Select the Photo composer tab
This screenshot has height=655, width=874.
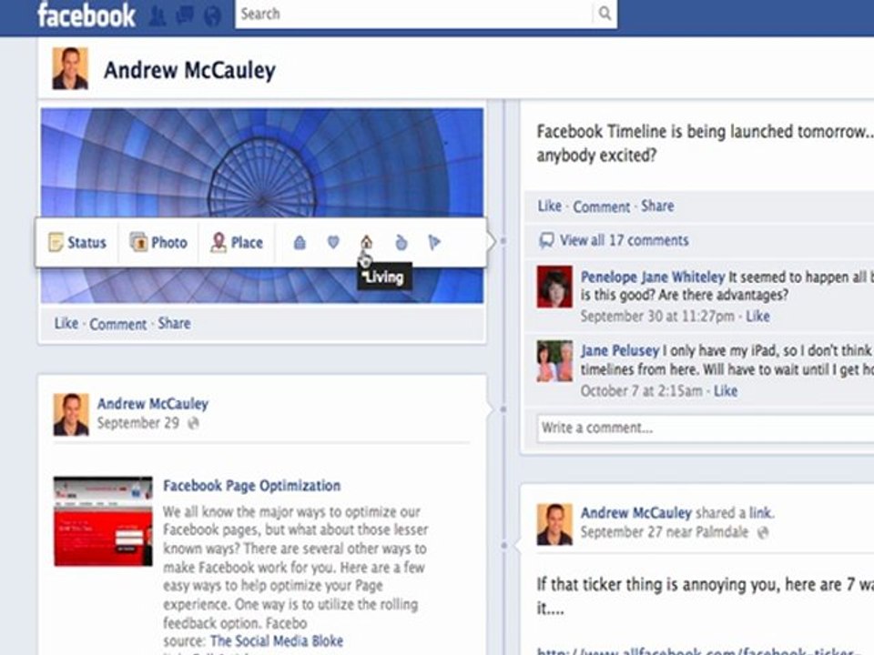point(158,242)
